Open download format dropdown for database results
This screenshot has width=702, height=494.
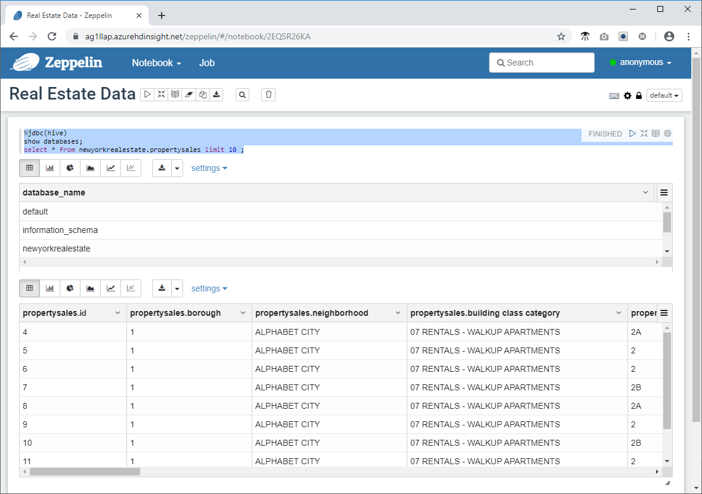177,168
